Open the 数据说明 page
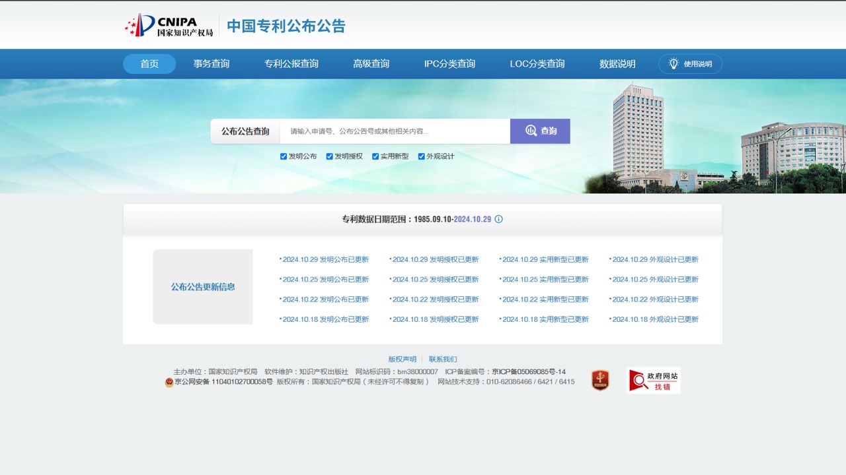Viewport: 846px width, 475px height. tap(617, 64)
